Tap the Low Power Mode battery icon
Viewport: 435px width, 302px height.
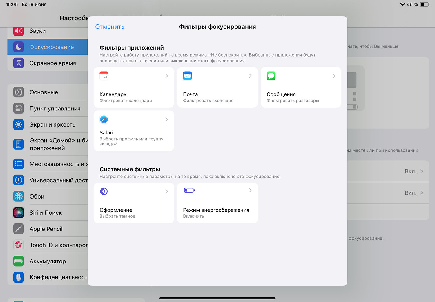pyautogui.click(x=189, y=190)
